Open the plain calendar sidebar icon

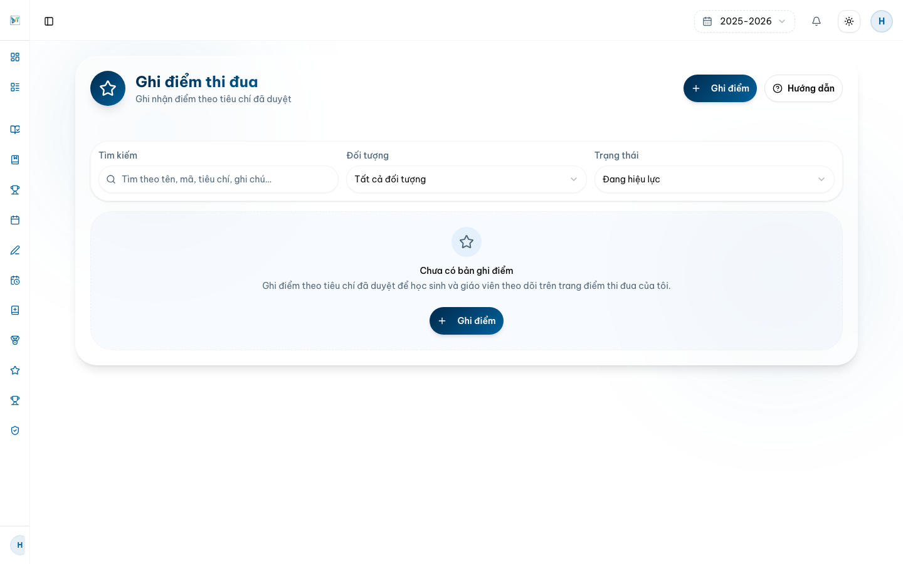15,220
